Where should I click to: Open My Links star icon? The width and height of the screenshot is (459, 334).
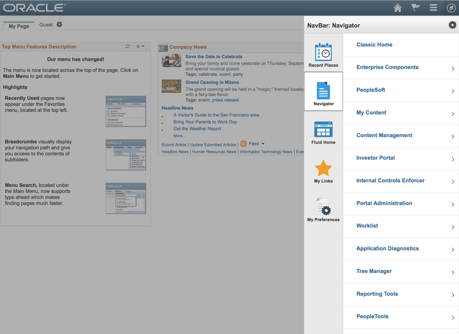(x=323, y=169)
